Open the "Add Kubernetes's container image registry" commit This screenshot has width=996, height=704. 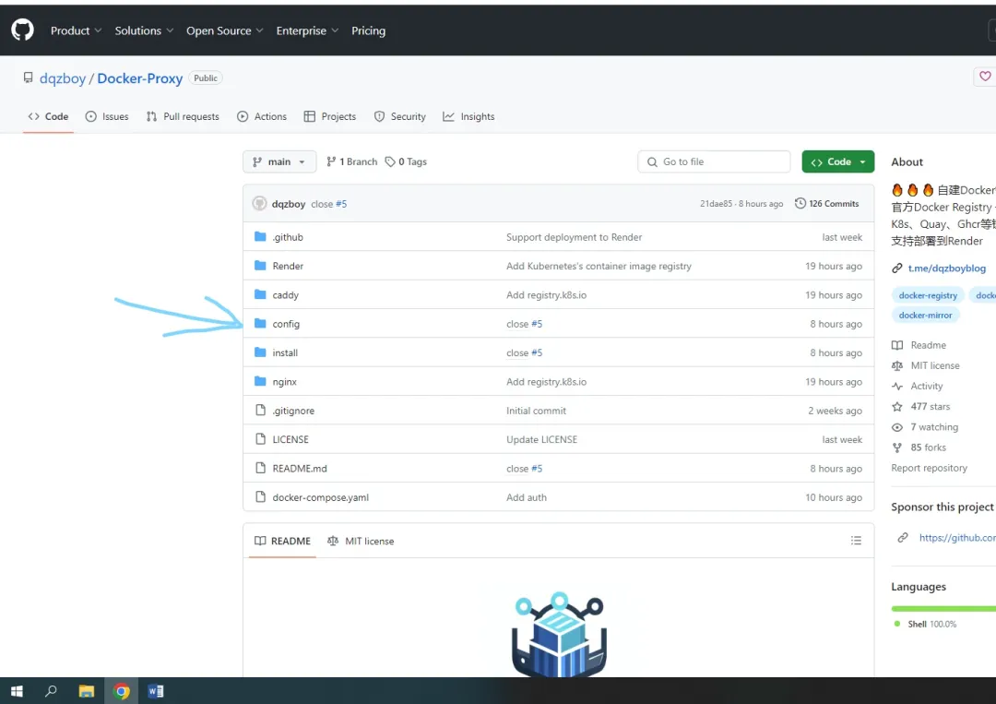click(x=599, y=267)
